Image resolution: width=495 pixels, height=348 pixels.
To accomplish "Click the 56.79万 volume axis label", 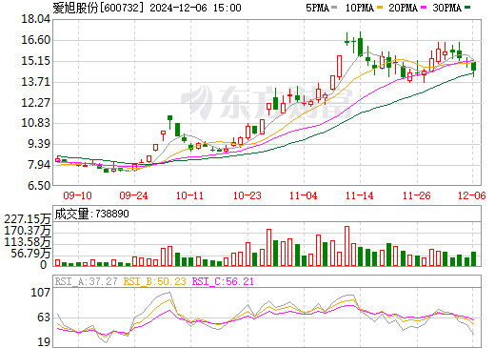I will [30, 254].
